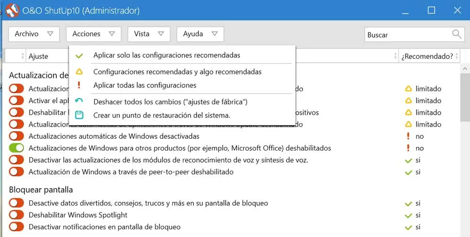Click green checkmark icon for recommended configurations
This screenshot has width=470, height=237.
pyautogui.click(x=79, y=55)
